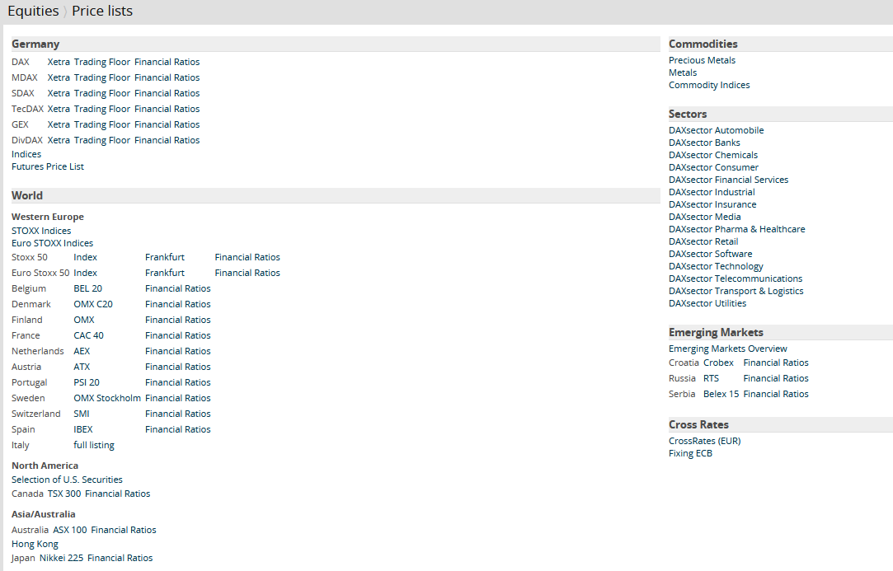The width and height of the screenshot is (893, 571).
Task: Click the Hong Kong link
Action: 35,544
